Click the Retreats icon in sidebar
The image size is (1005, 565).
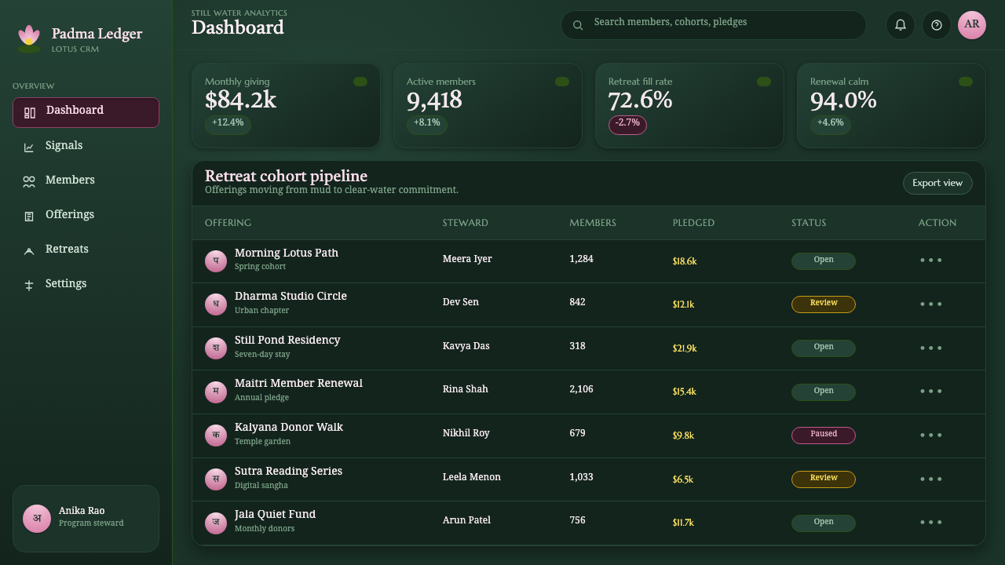pyautogui.click(x=29, y=251)
